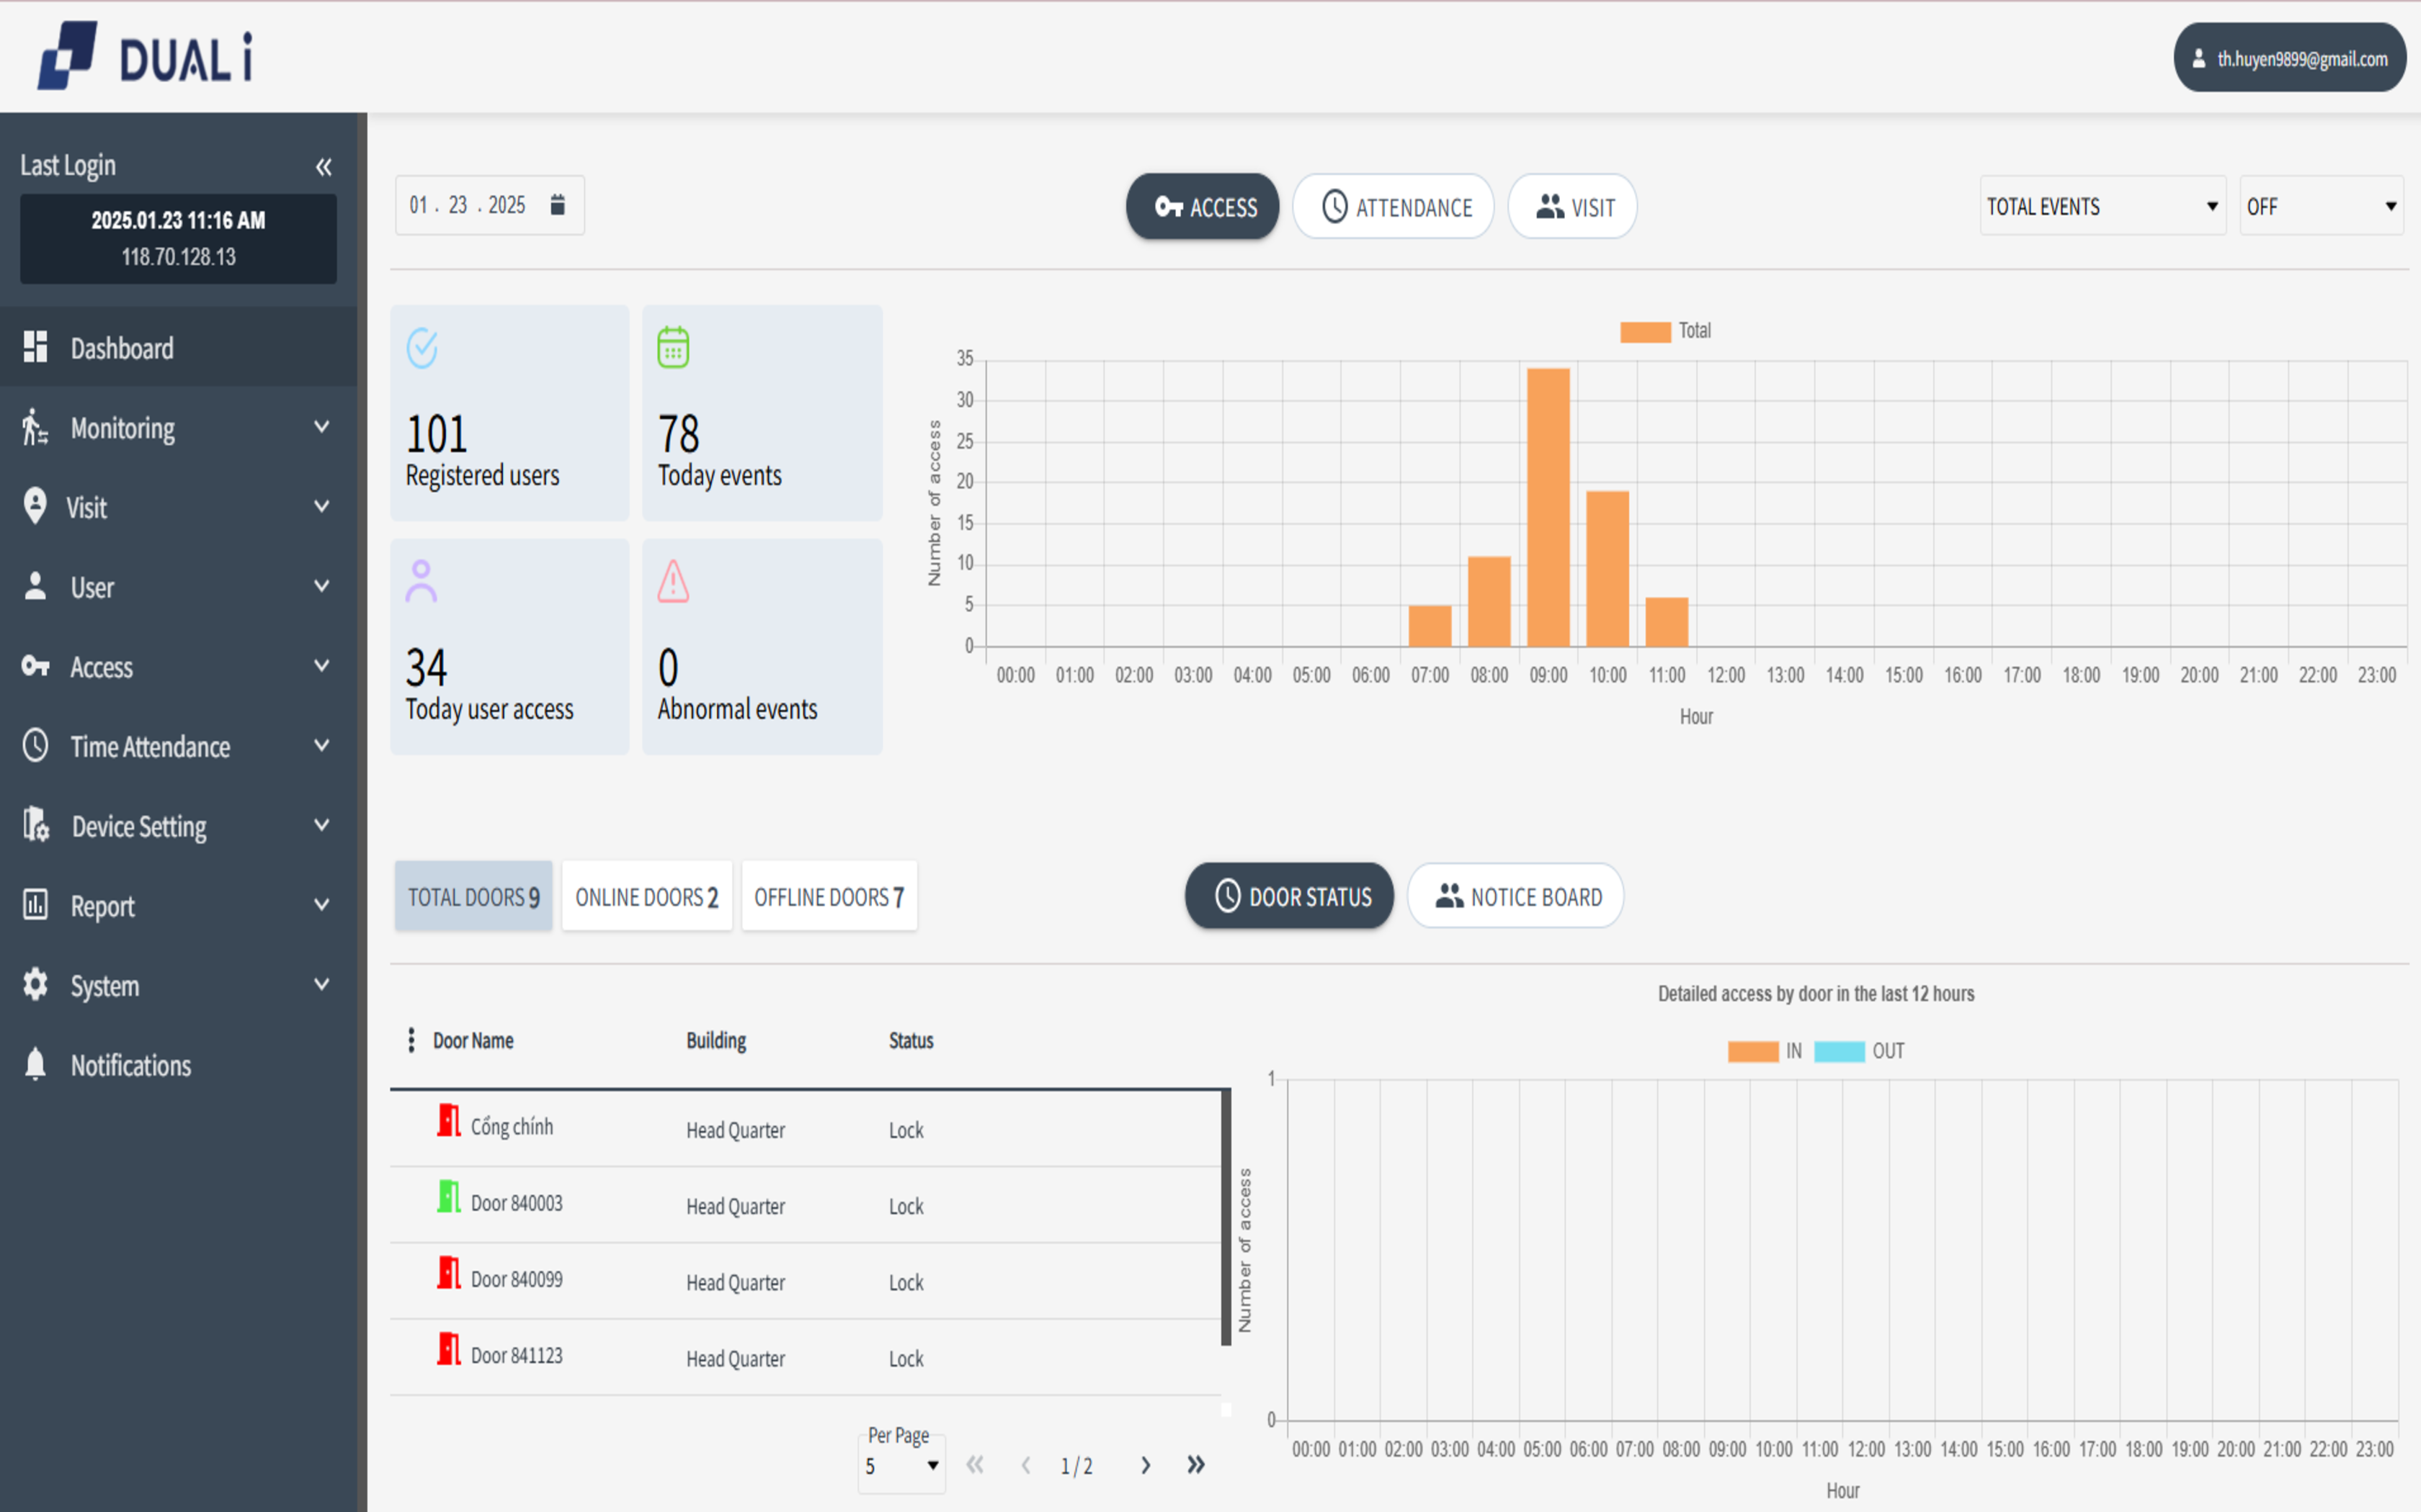Expand the Access sidebar menu chevron
The image size is (2421, 1512).
(322, 665)
